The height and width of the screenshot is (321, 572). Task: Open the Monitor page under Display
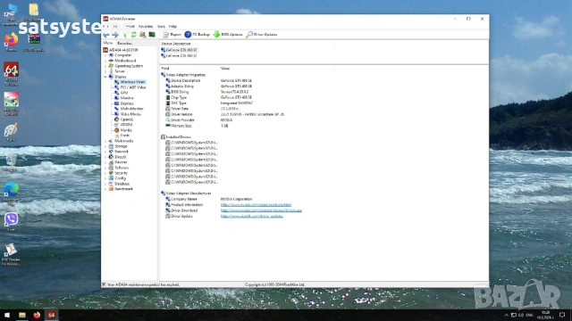(x=124, y=98)
